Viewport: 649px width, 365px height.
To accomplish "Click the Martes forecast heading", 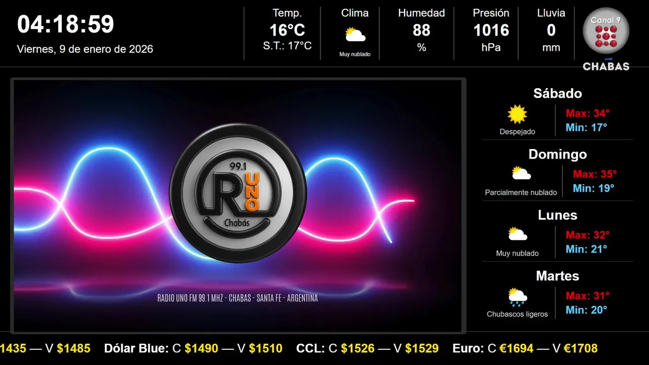I will [x=558, y=276].
